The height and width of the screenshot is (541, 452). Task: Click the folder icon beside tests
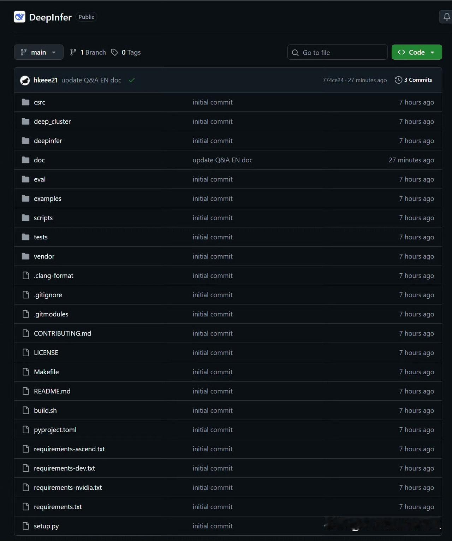(25, 237)
